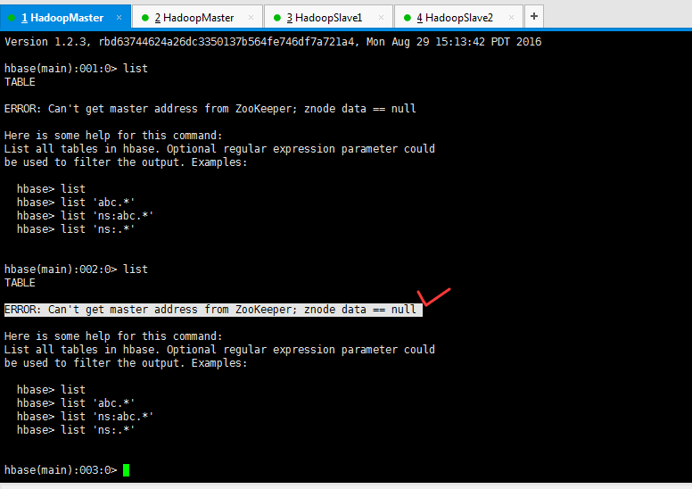Switch to the 2 HadoopMaster tab

[x=197, y=18]
